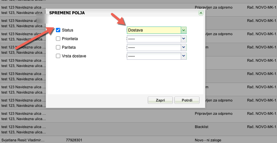Click the Novo - ni zaloge status cell
Viewport: 277px width, 143px height.
click(208, 140)
